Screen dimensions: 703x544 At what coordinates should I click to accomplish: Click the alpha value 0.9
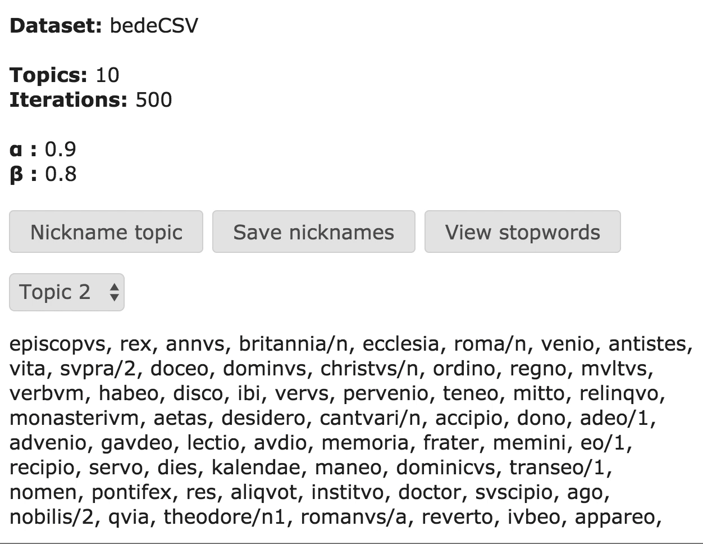tap(61, 149)
